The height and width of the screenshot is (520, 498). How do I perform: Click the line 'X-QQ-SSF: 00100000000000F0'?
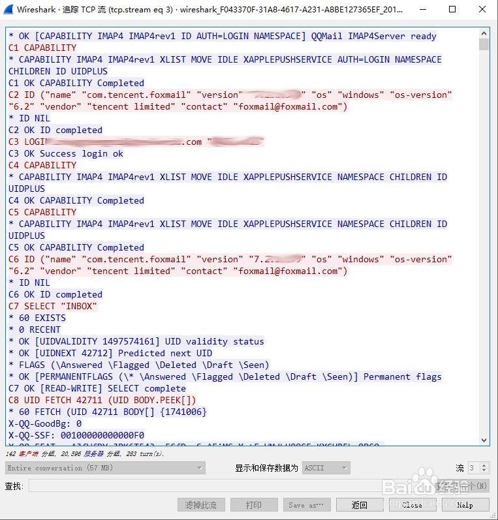click(76, 435)
